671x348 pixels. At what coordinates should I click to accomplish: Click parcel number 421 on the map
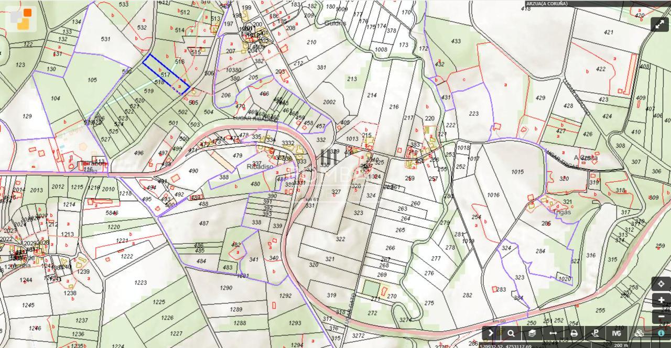point(608,32)
